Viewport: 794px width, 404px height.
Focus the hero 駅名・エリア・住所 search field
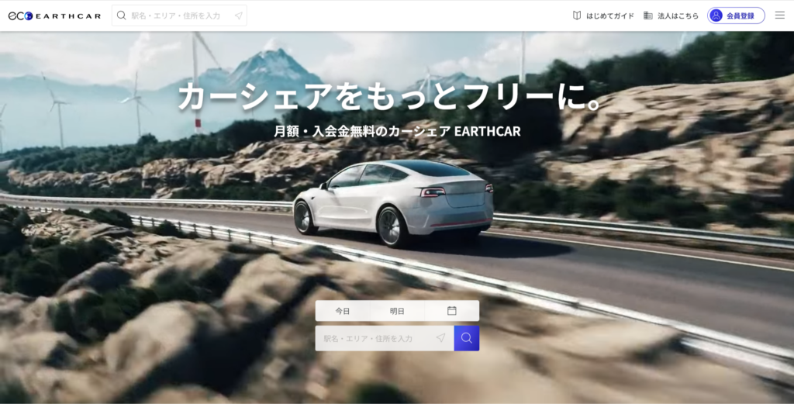(x=372, y=339)
